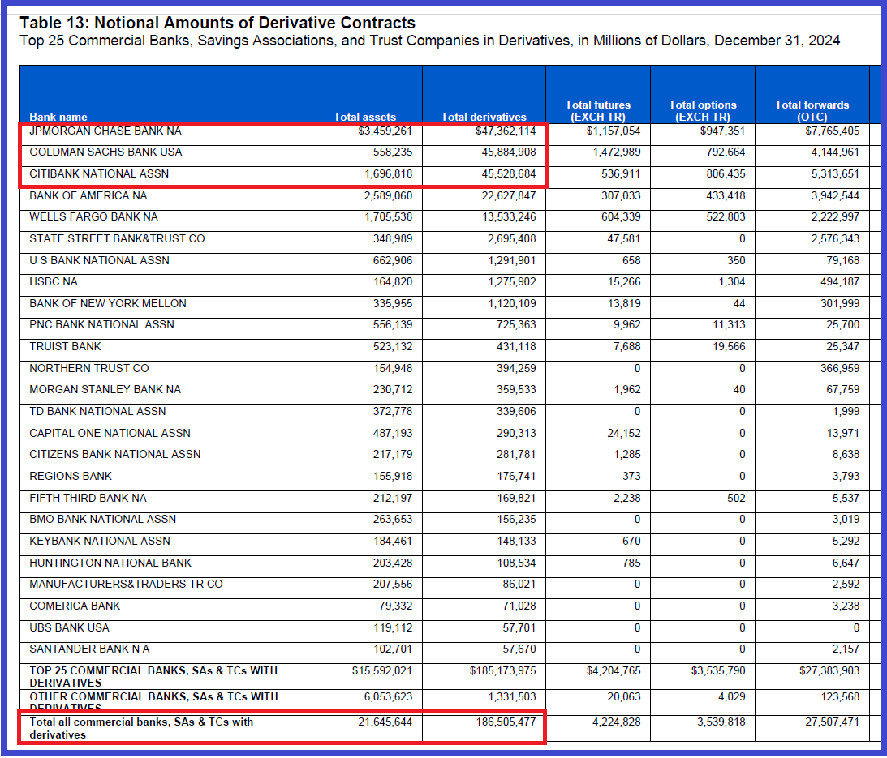The width and height of the screenshot is (887, 758).
Task: Select the COMERICA BANK name cell
Action: [x=75, y=606]
